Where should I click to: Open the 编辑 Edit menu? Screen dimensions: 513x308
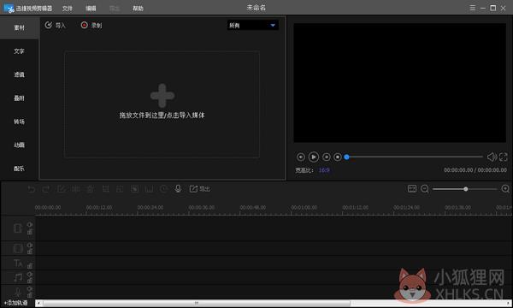pos(91,9)
